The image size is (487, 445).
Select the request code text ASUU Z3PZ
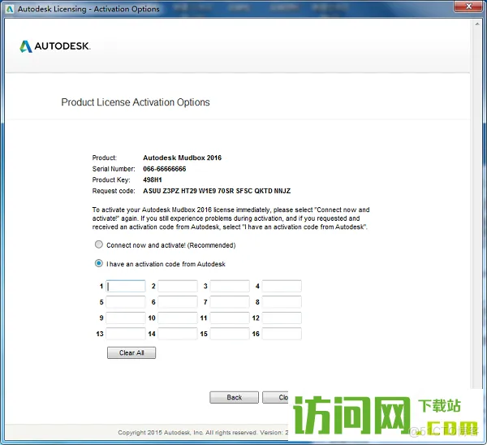coord(162,191)
